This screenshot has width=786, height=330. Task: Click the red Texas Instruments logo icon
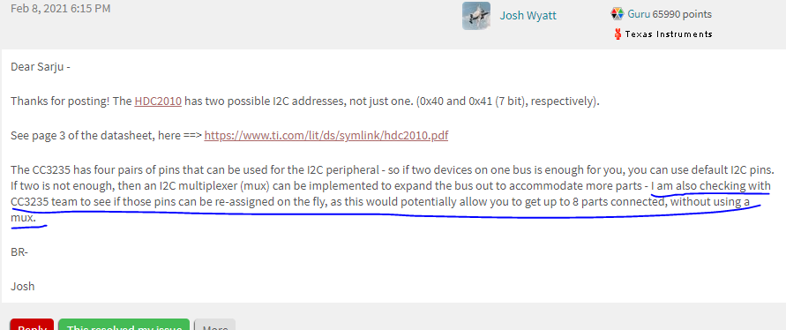tap(618, 34)
